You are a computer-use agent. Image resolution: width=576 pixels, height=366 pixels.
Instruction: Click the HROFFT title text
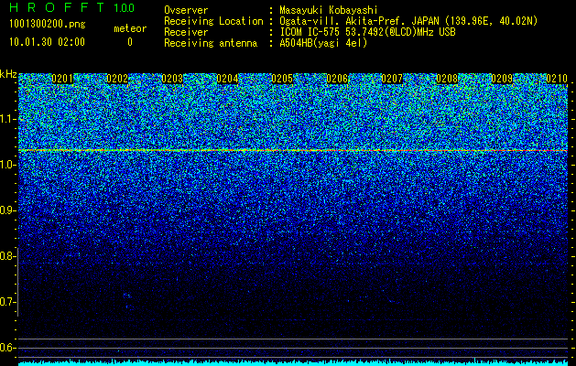click(57, 7)
